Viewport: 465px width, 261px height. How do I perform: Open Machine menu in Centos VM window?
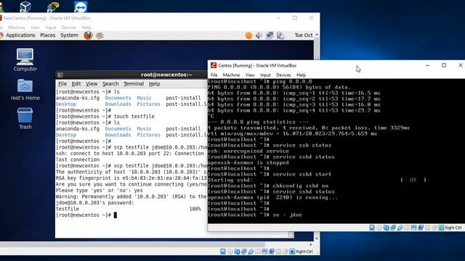pos(231,75)
